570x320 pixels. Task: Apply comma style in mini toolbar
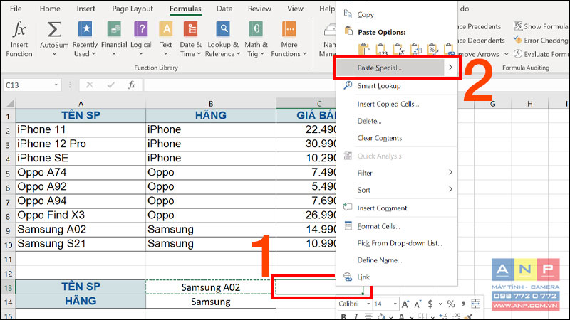click(463, 304)
